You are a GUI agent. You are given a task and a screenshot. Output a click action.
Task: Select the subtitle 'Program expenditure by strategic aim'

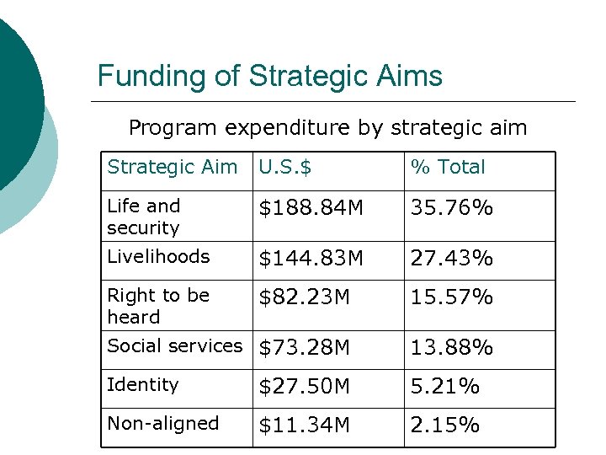tap(327, 128)
